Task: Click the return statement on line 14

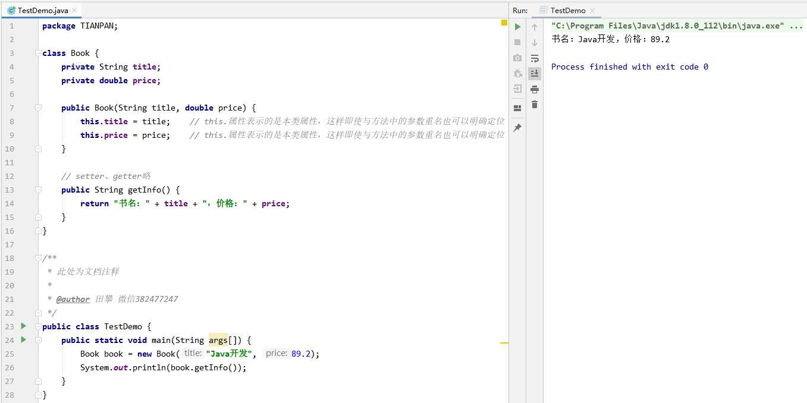Action: pos(185,203)
